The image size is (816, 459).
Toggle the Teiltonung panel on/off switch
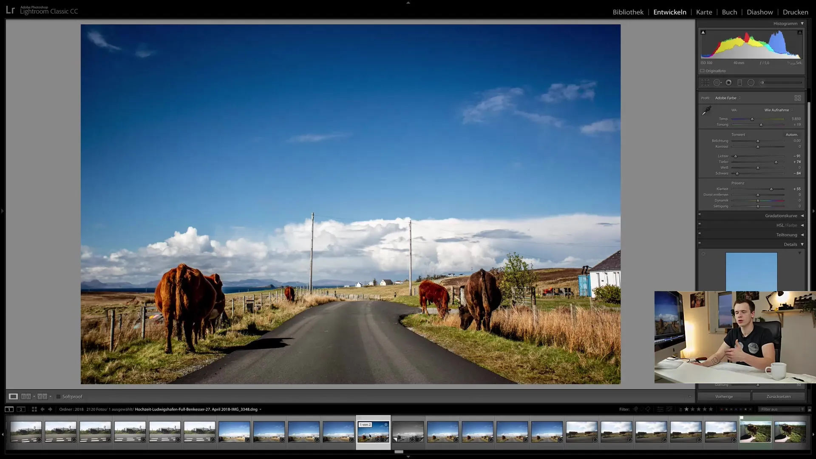click(700, 233)
